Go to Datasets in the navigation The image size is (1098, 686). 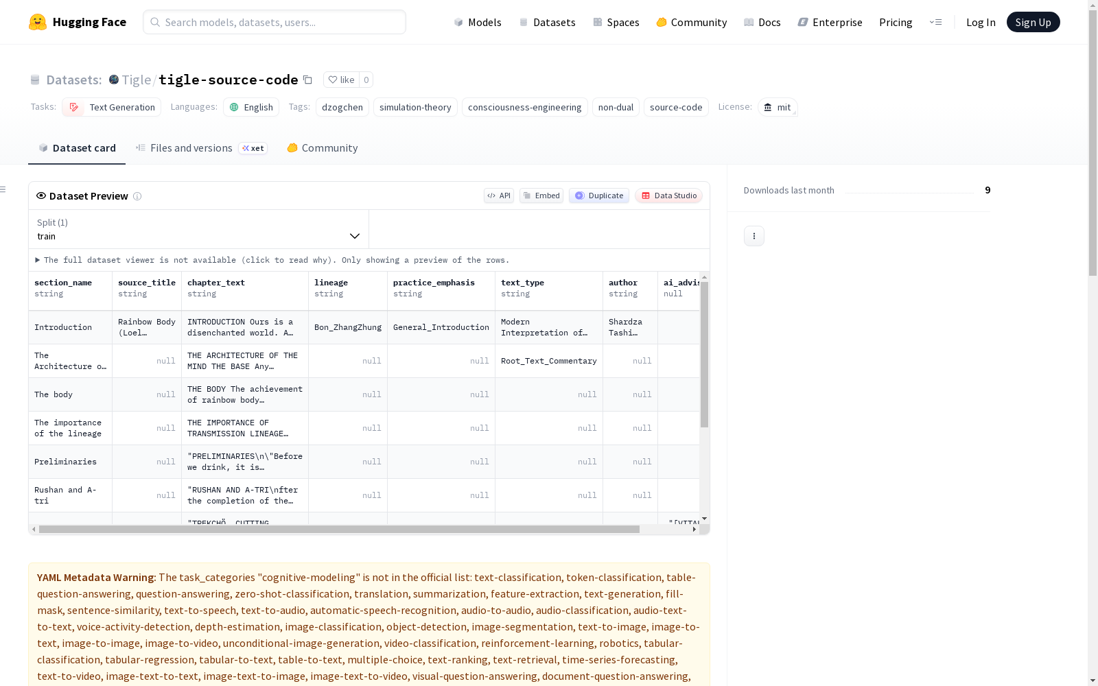(x=547, y=22)
